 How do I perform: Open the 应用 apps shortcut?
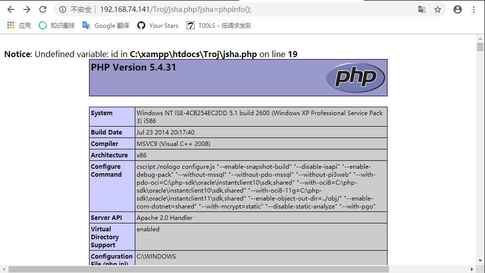coord(19,25)
